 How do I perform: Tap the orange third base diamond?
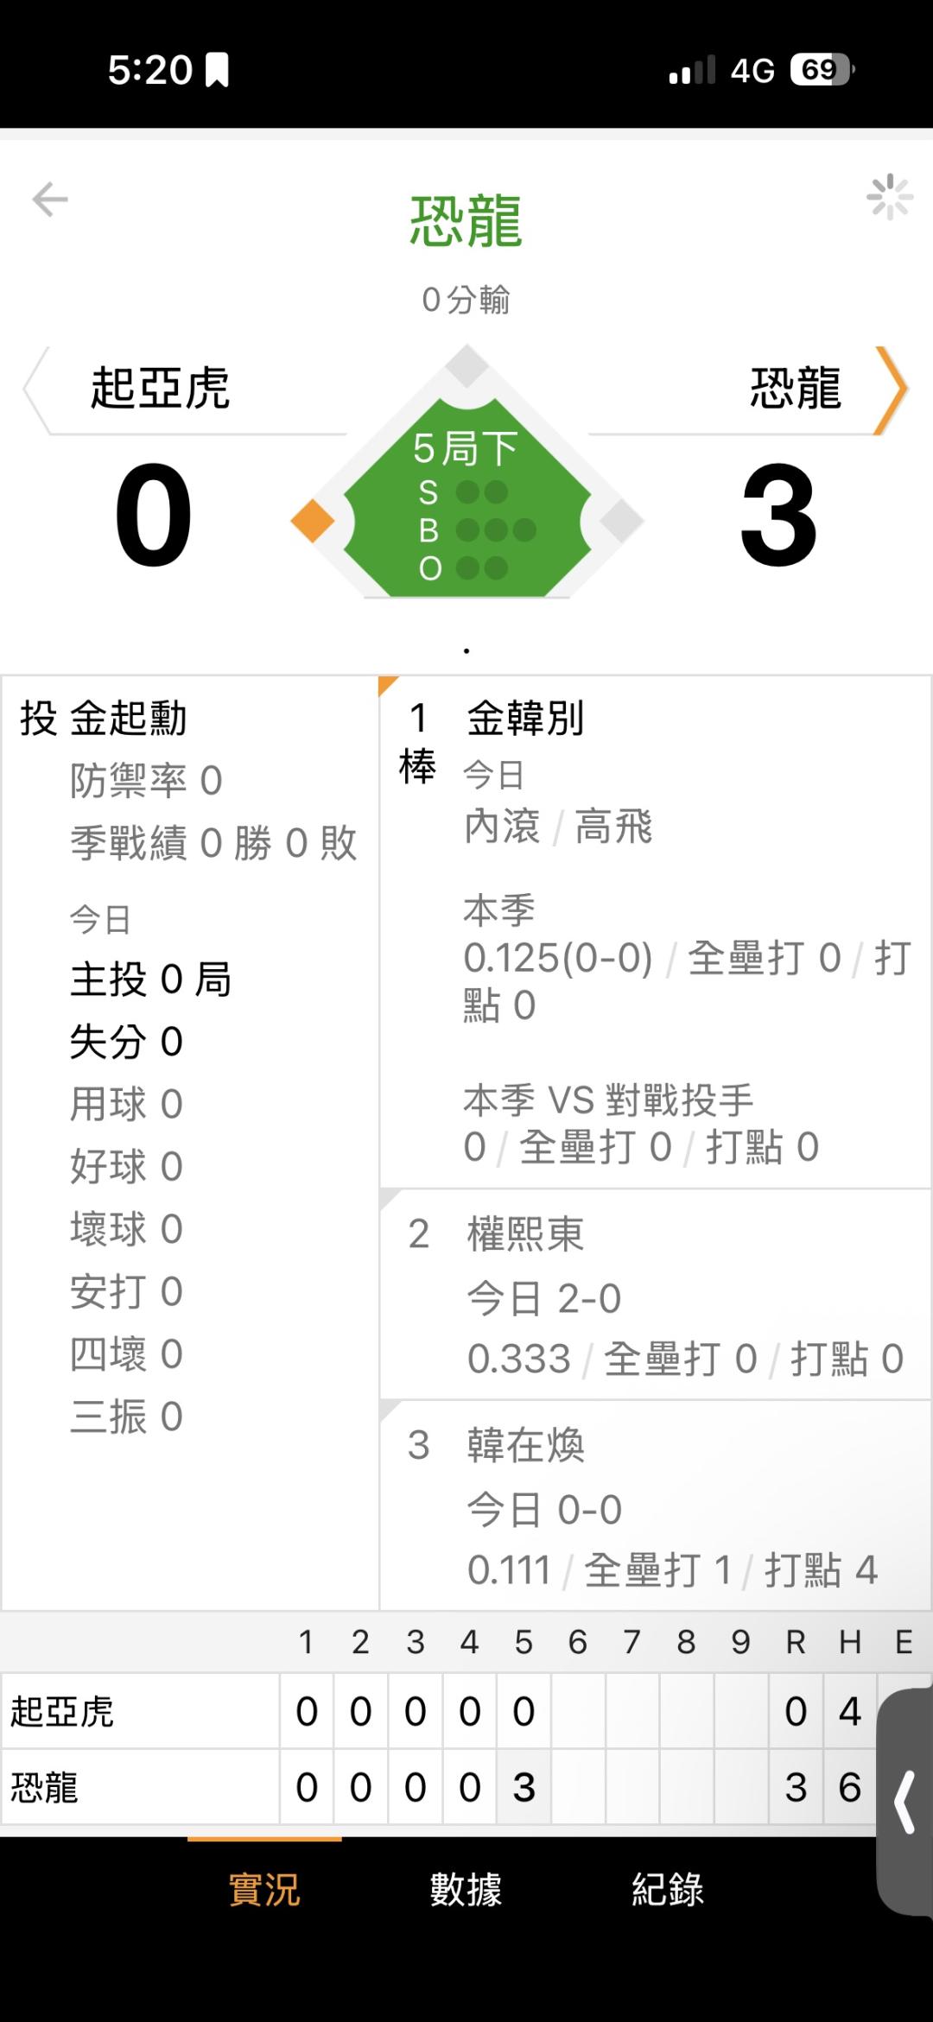click(x=313, y=521)
